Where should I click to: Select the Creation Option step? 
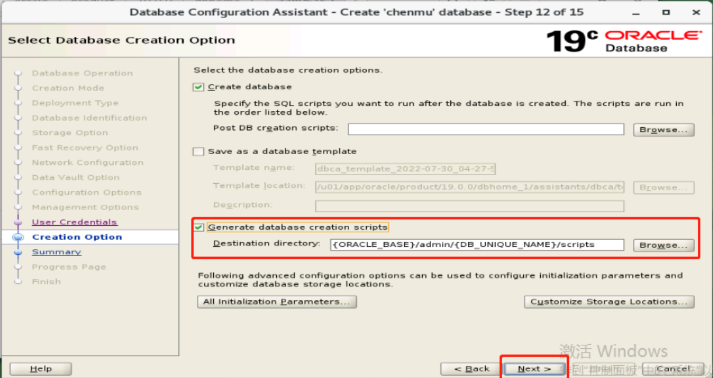[77, 237]
